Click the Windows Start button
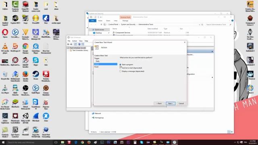This screenshot has width=258, height=145. click(x=3, y=142)
